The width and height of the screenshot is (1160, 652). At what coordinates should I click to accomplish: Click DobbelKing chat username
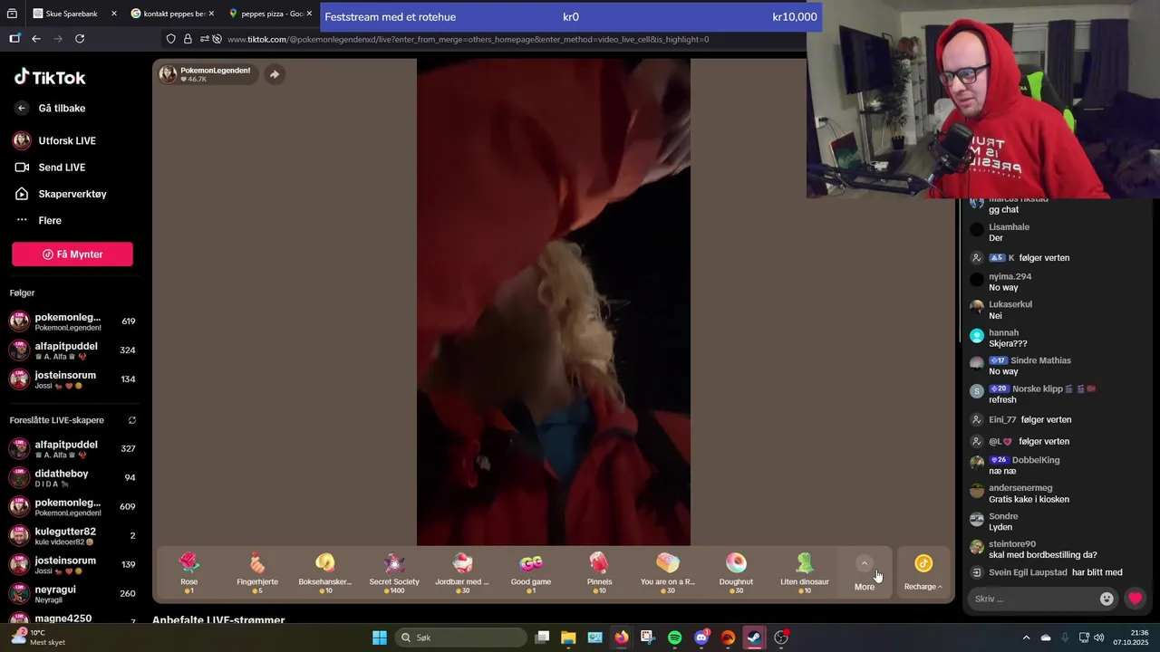(x=1036, y=460)
